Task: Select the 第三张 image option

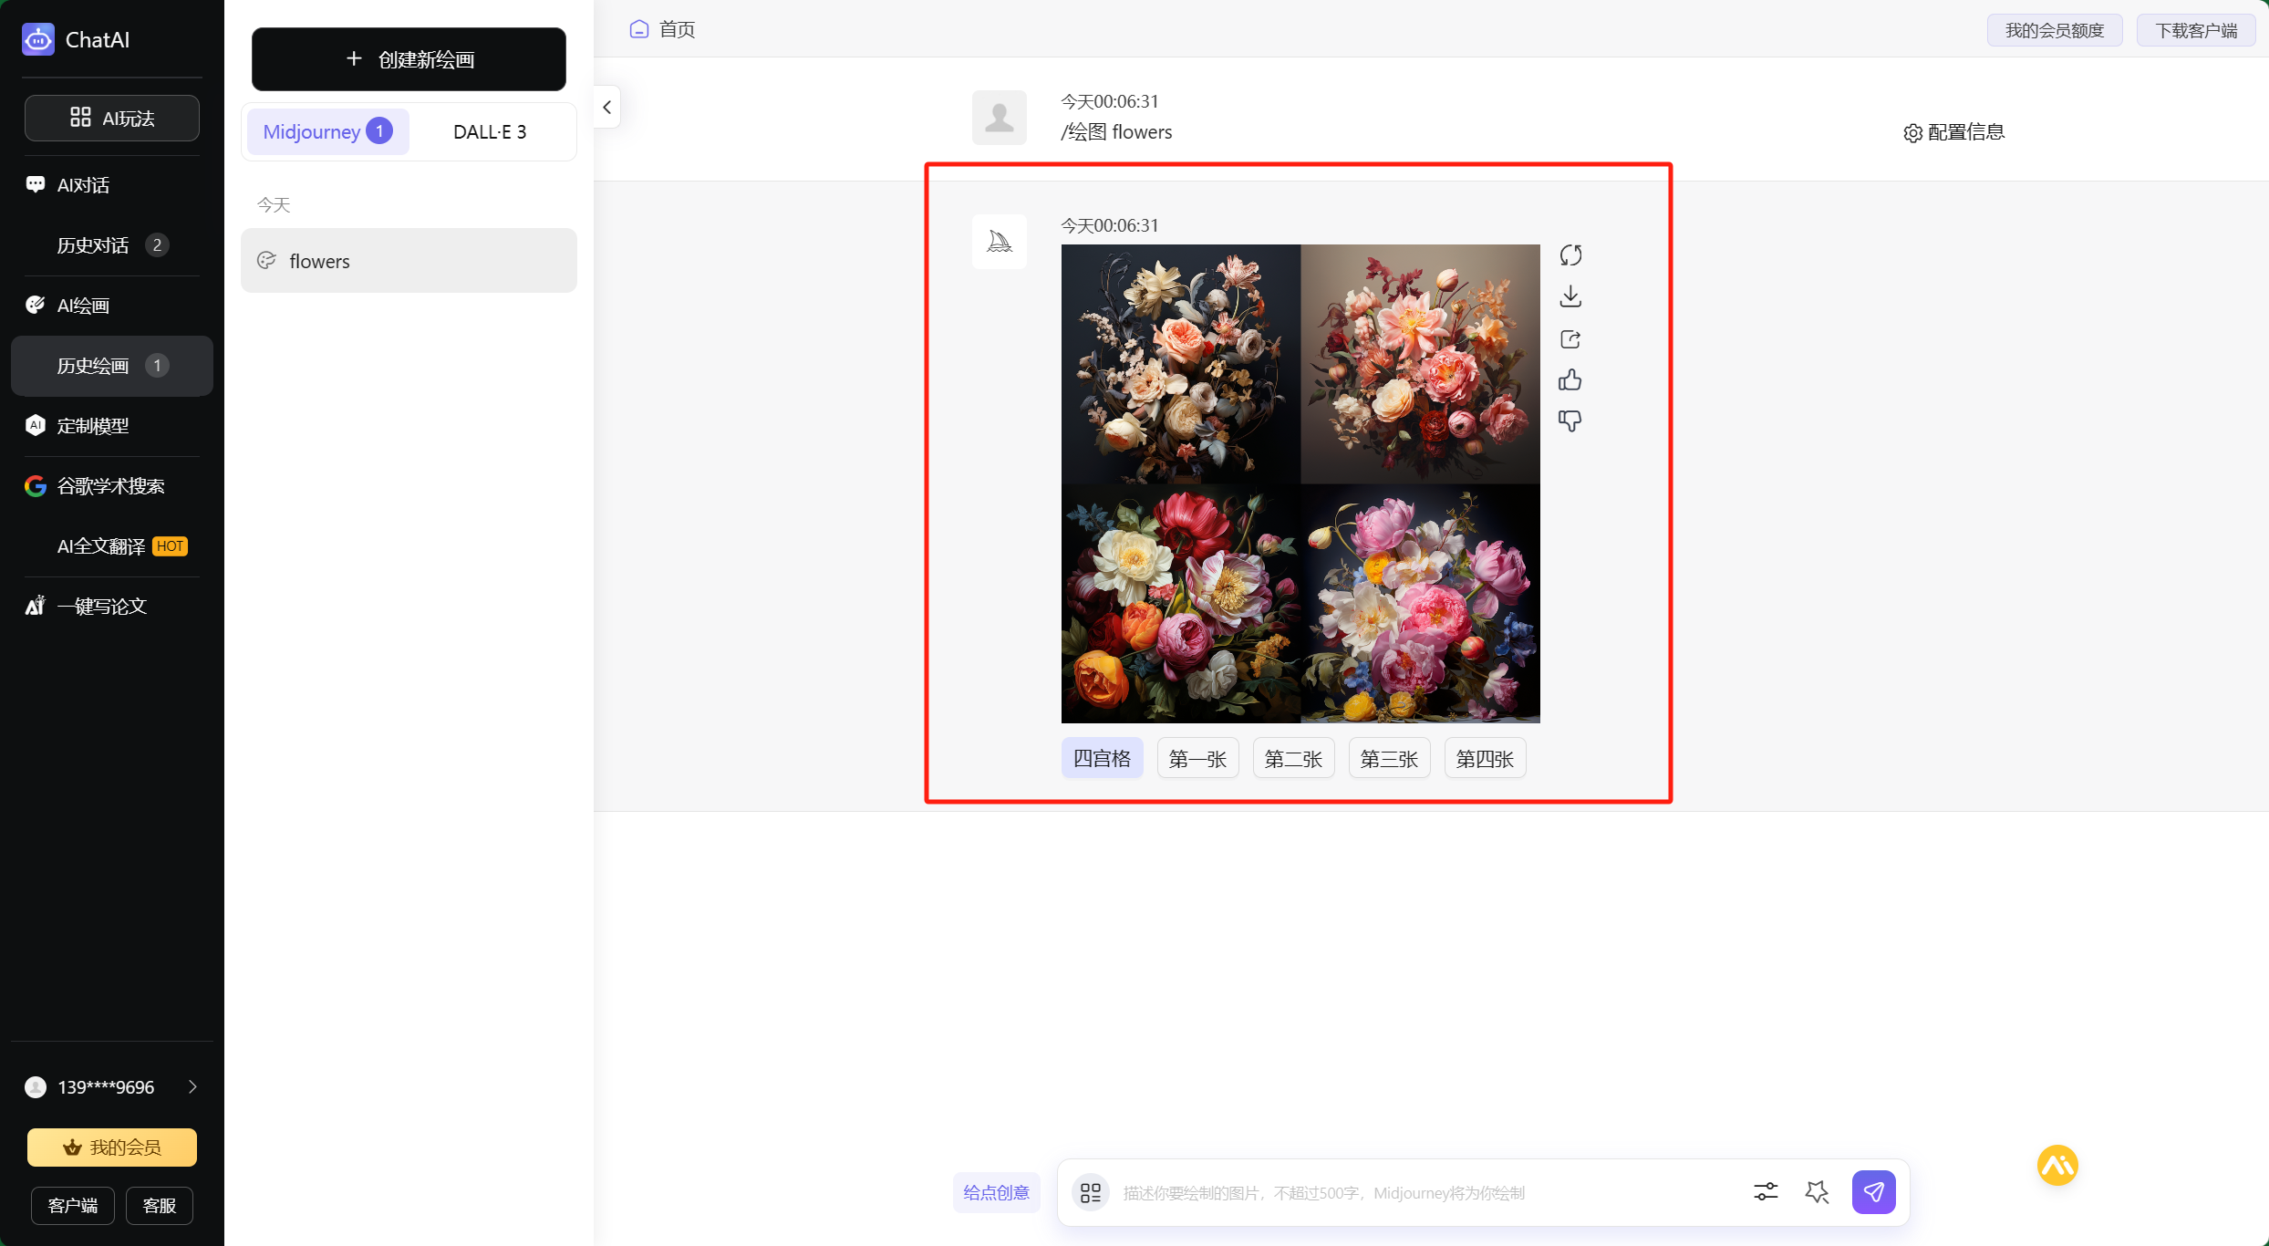Action: (1389, 758)
